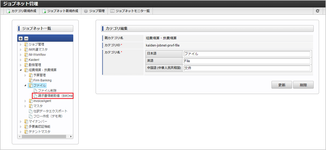Collapse the 経費精算・旅費精算 tree node
Viewport: 326px width, 150px height.
point(21,70)
